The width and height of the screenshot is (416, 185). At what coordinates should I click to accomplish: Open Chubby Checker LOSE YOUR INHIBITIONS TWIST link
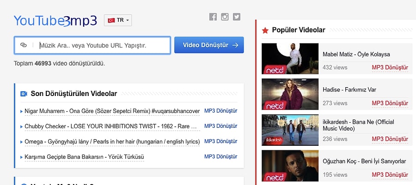[112, 126]
